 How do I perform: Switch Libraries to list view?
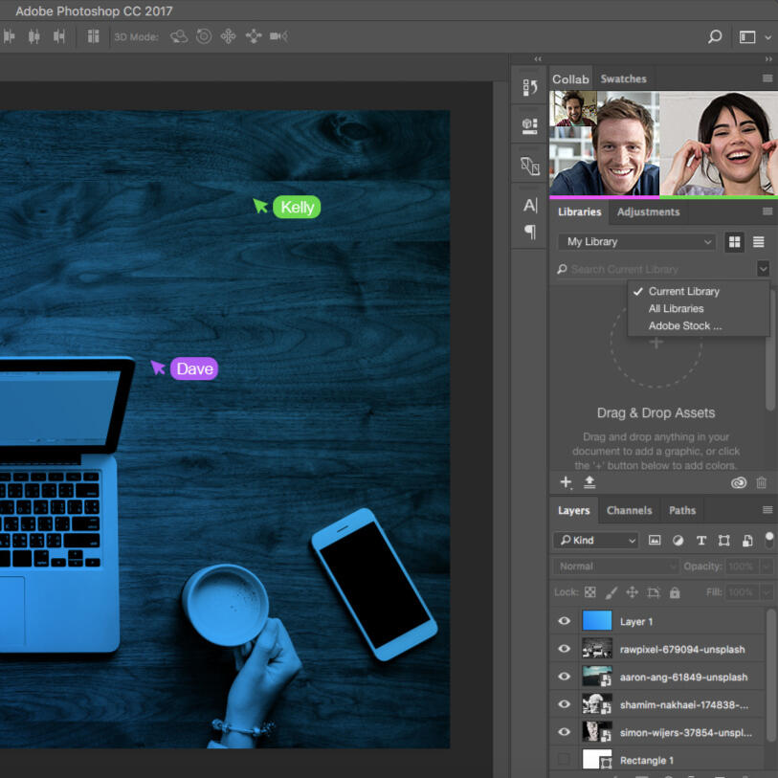(759, 242)
